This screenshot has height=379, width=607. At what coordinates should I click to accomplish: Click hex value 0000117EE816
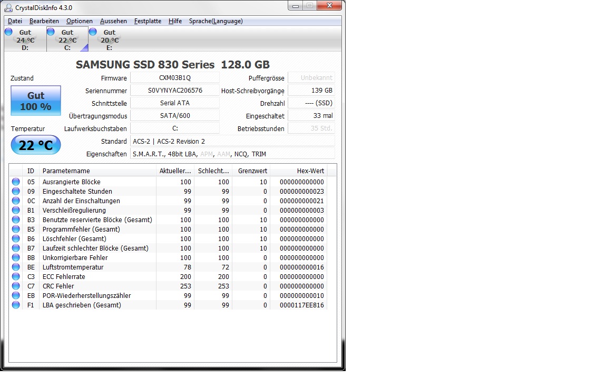click(302, 305)
